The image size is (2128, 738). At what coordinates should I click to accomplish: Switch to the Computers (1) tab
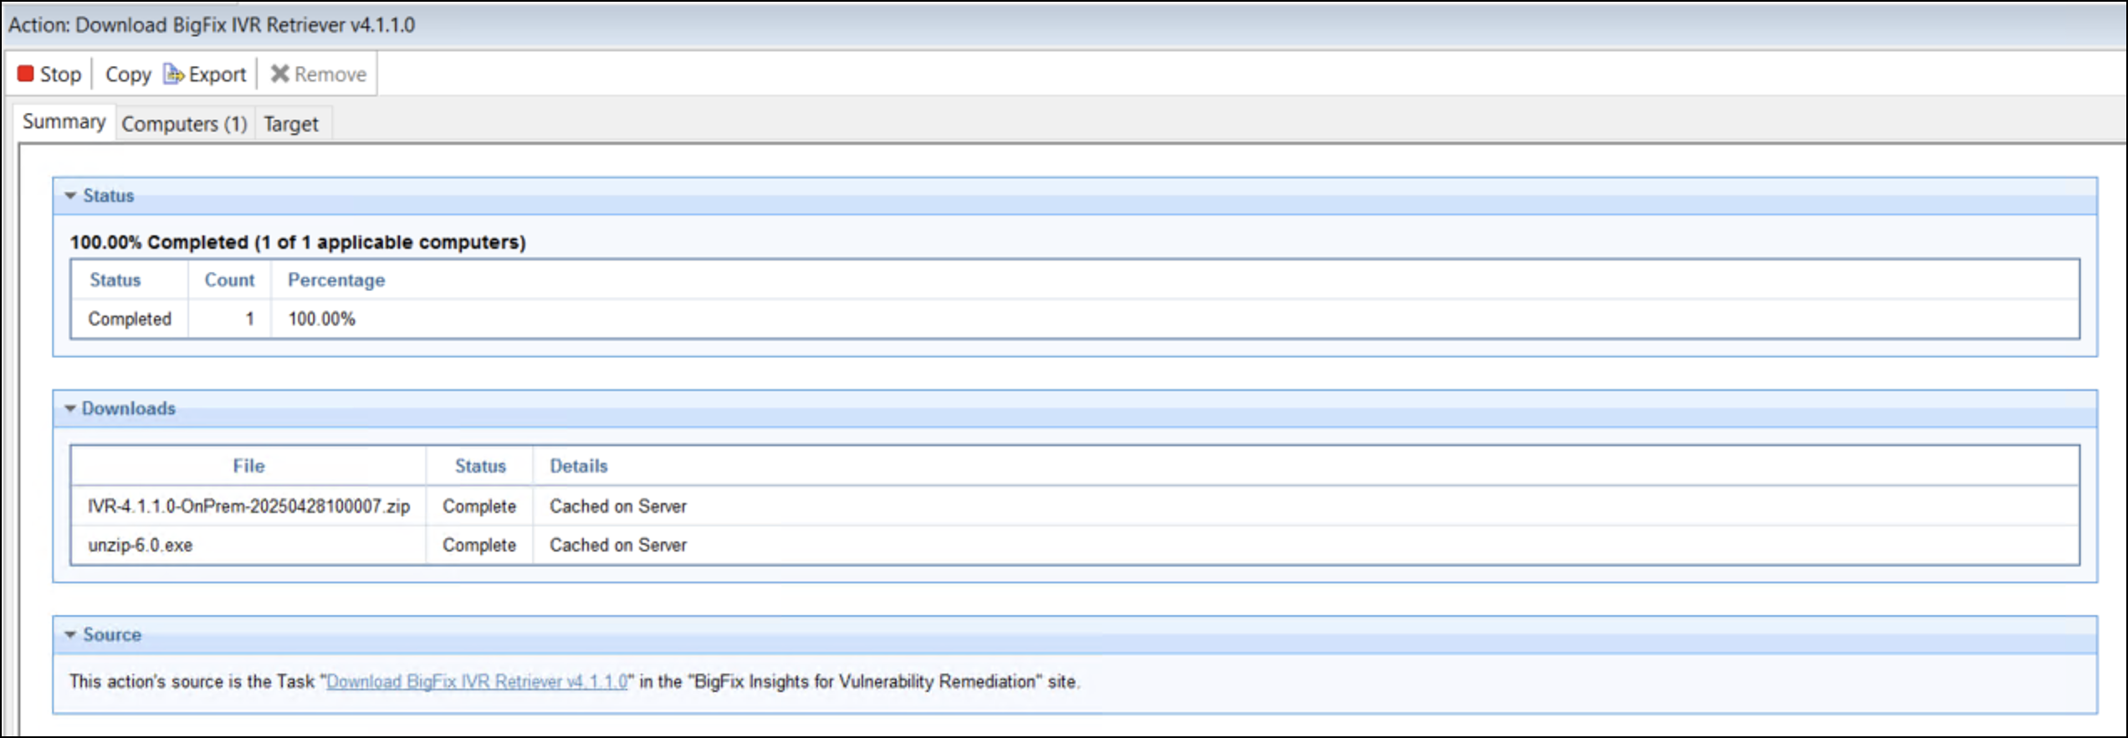(184, 124)
